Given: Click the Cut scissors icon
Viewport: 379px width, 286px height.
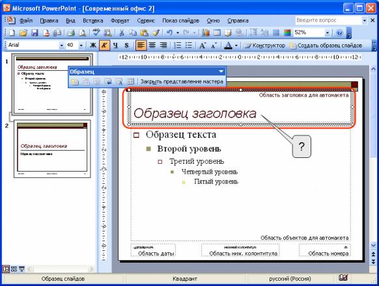Looking at the screenshot, I should [x=122, y=32].
